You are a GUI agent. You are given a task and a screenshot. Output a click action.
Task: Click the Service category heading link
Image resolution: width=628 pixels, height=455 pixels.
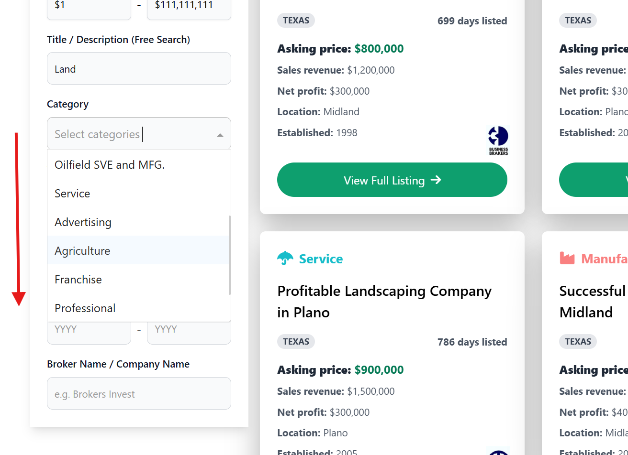click(321, 259)
